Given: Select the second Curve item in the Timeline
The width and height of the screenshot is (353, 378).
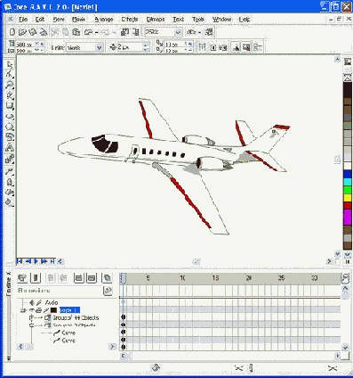Looking at the screenshot, I should 68,341.
